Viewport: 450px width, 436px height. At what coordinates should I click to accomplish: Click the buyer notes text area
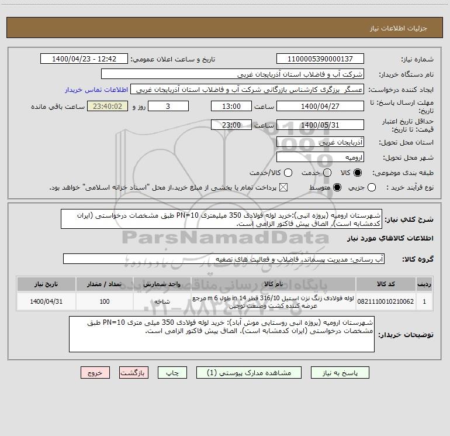(221, 334)
